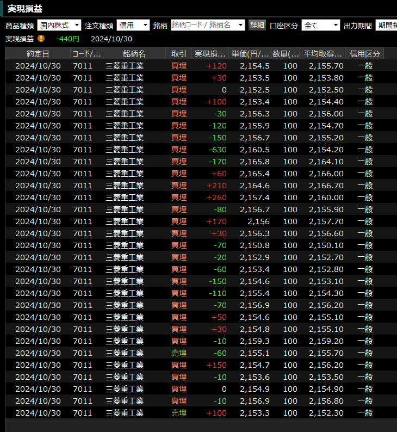This screenshot has height=432, width=397.
Task: Click 一般 in the 2,152.30 row
Action: [x=365, y=413]
